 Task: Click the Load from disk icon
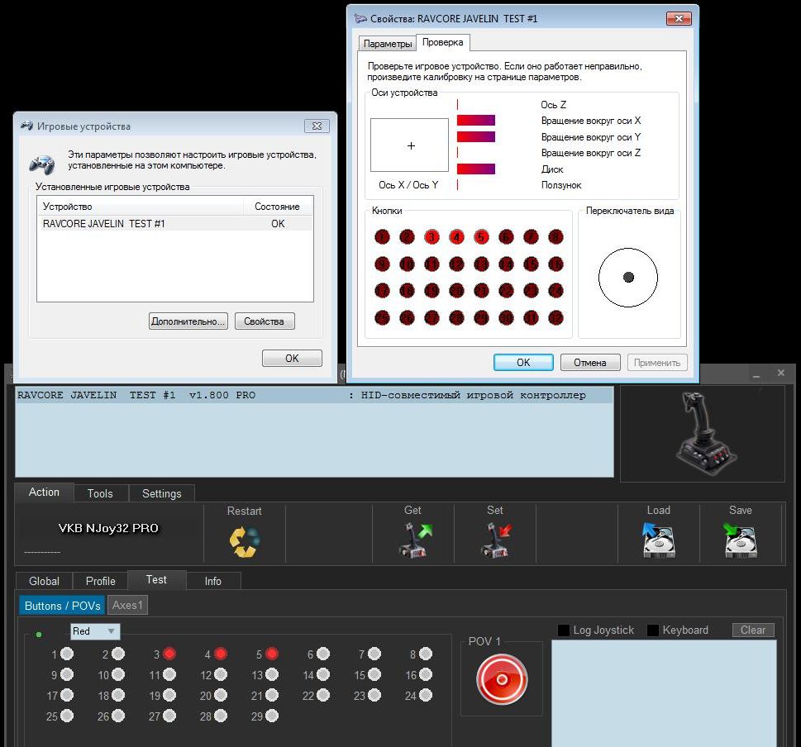coord(659,540)
